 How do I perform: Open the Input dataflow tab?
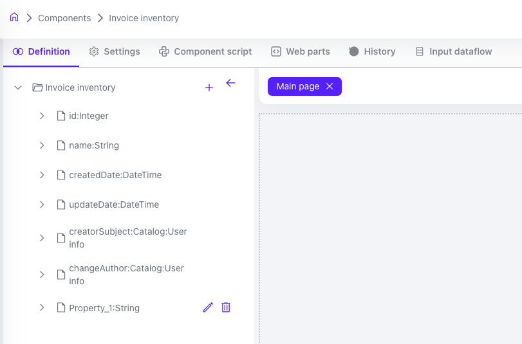[x=453, y=51]
